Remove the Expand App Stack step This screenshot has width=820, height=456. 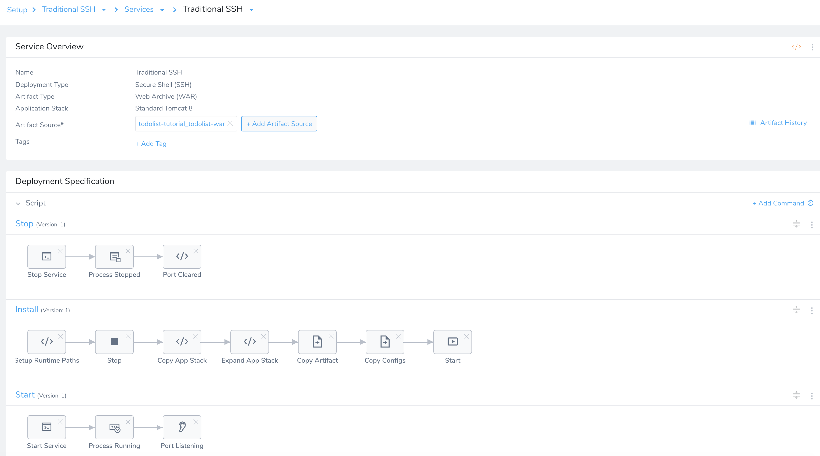tap(263, 336)
